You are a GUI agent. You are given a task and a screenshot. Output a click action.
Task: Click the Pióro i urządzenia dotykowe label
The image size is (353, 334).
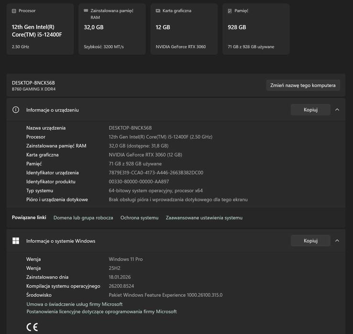57,200
